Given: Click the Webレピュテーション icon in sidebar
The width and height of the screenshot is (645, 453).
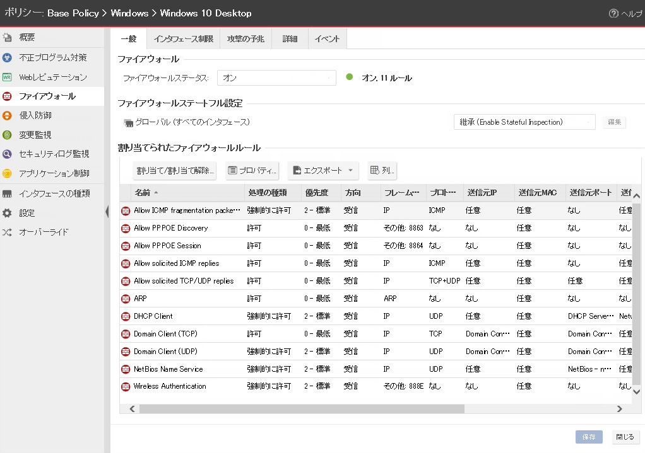Looking at the screenshot, I should [8, 77].
